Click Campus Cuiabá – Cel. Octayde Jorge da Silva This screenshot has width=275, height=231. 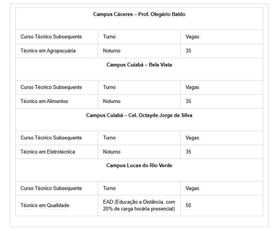[x=139, y=115]
